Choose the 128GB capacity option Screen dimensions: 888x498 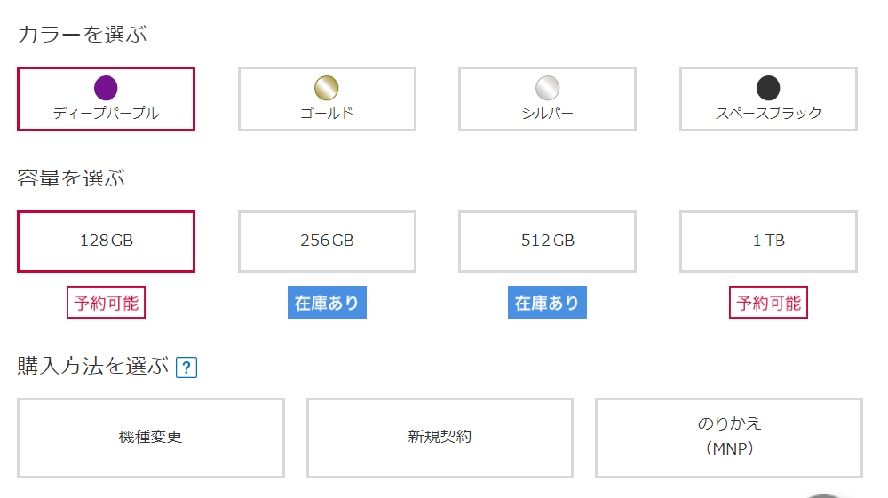(106, 241)
